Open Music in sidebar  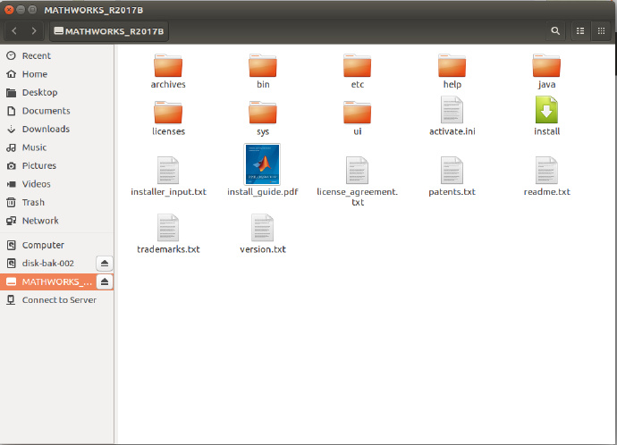(56, 147)
